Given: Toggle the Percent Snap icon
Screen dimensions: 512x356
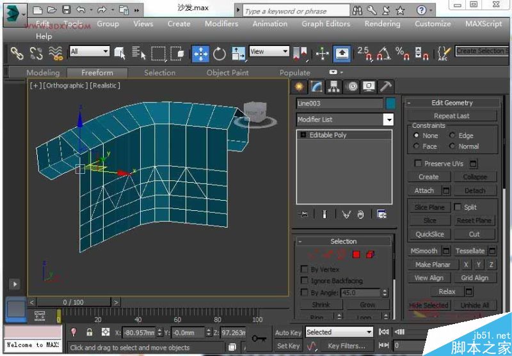Looking at the screenshot, I should pyautogui.click(x=403, y=54).
